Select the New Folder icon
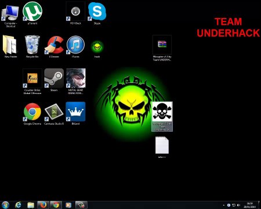Screen dimensions: 261x209 coord(10,46)
